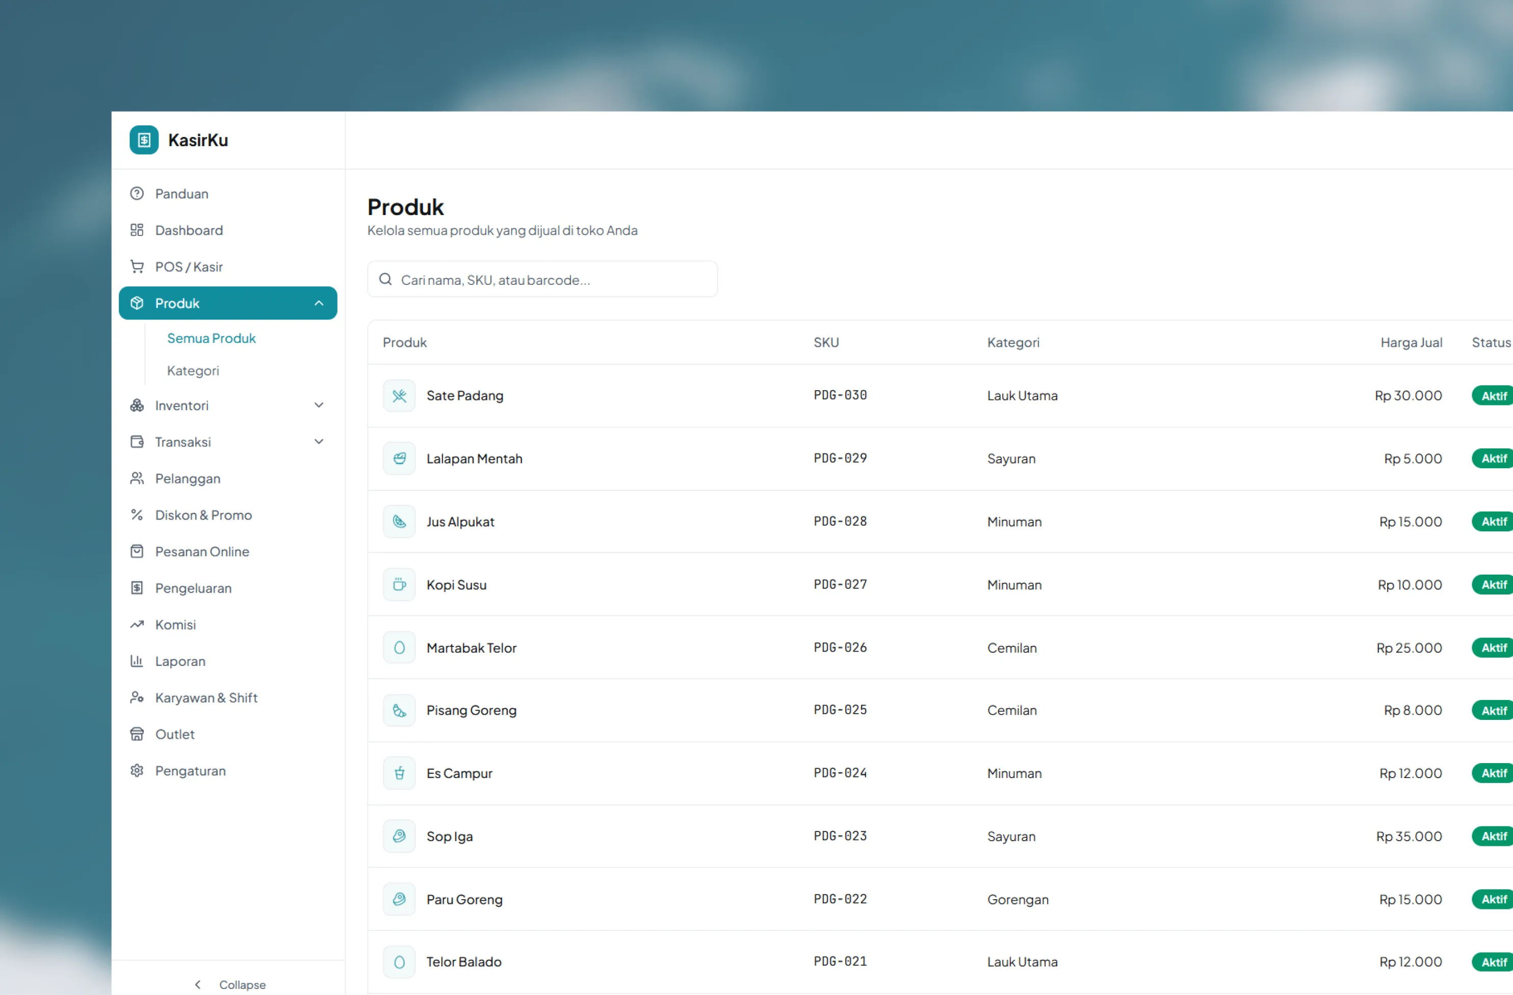1513x995 pixels.
Task: Click Aktif badge for Sate Padang
Action: (1493, 396)
